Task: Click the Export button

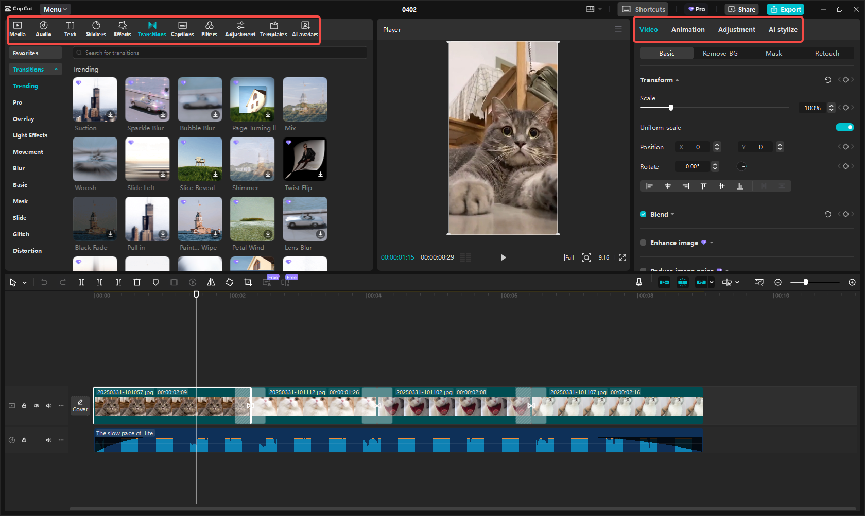Action: pyautogui.click(x=785, y=9)
